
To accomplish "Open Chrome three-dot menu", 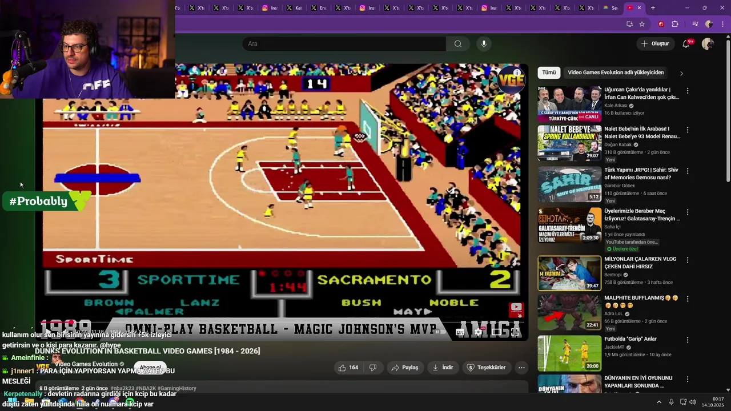I will coord(722,24).
